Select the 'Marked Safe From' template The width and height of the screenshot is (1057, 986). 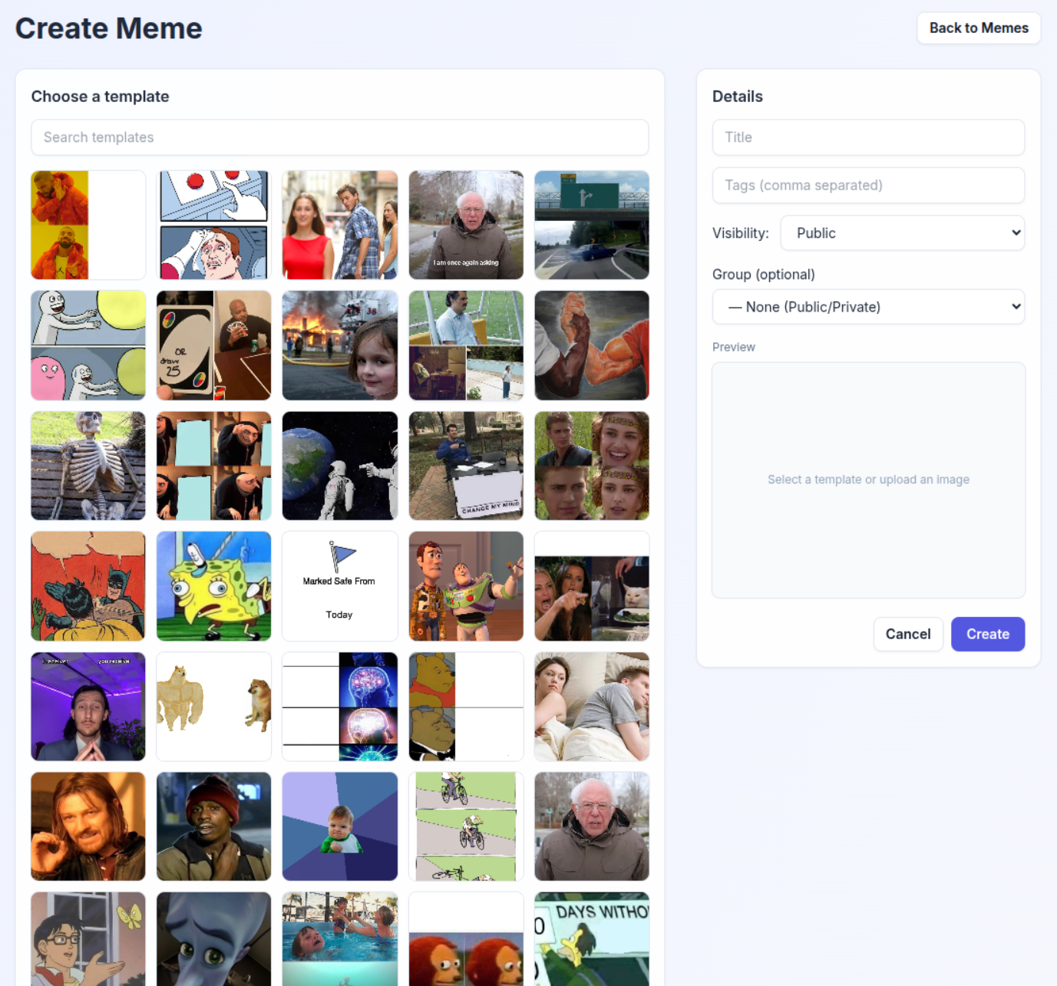point(340,586)
